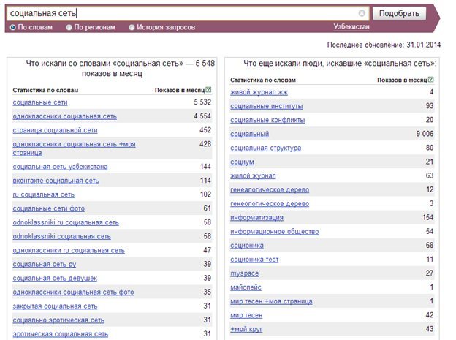Open the 'соционика тест' link
This screenshot has width=456, height=340.
click(x=254, y=260)
